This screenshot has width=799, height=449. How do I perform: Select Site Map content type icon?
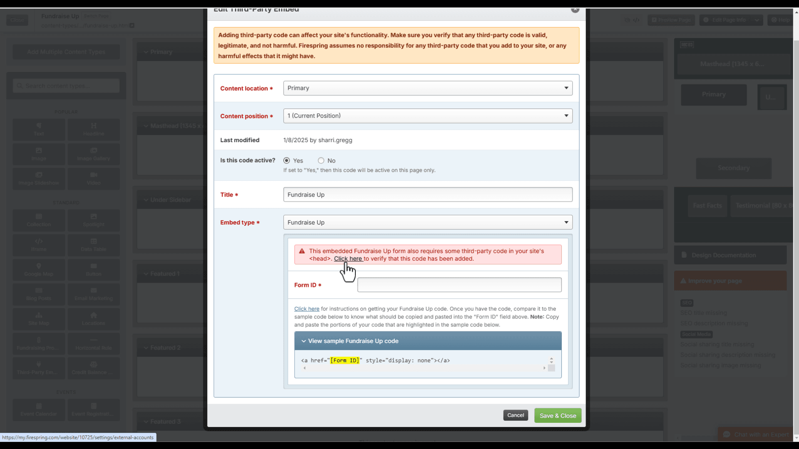[39, 319]
